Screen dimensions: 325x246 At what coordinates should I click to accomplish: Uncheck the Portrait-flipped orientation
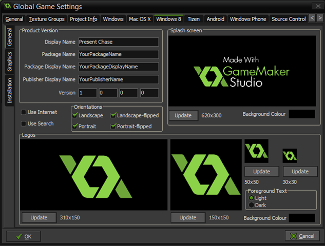point(113,126)
